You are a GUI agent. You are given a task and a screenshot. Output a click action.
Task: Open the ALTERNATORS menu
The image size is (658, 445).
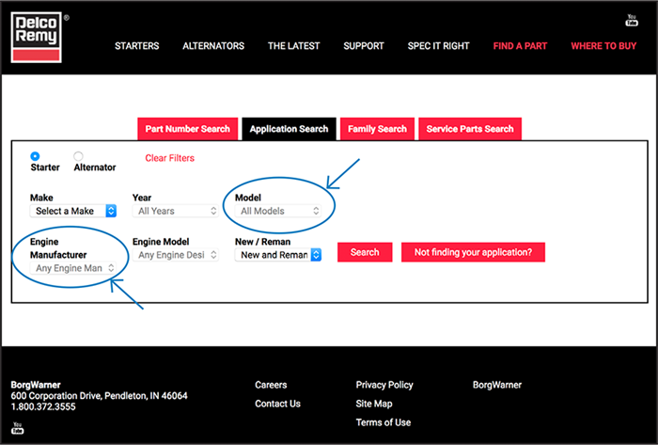pyautogui.click(x=213, y=46)
